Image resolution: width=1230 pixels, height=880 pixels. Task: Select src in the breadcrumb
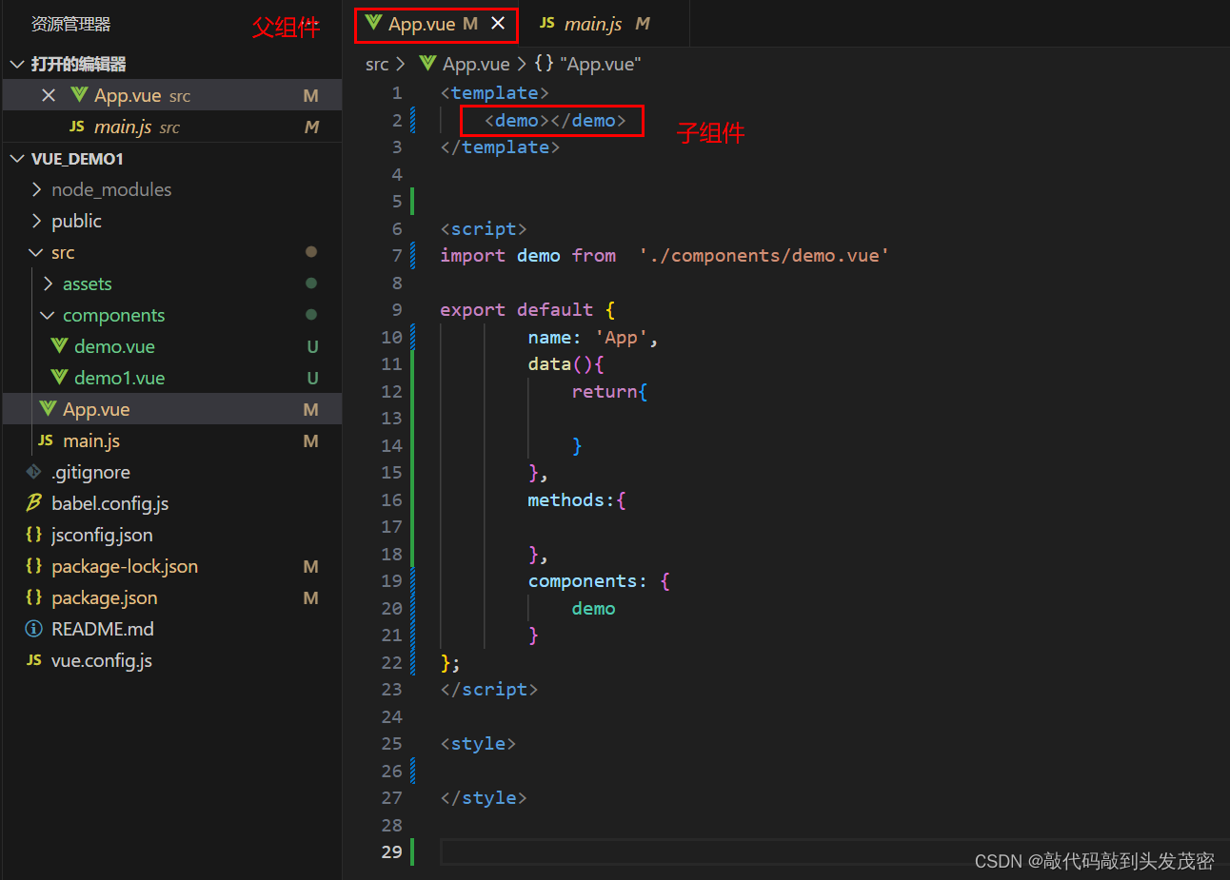tap(377, 64)
